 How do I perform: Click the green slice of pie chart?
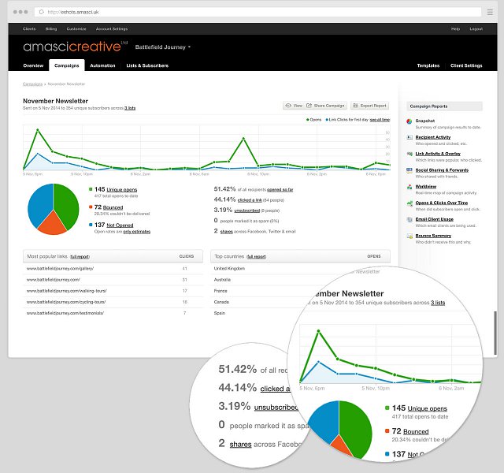[68, 206]
